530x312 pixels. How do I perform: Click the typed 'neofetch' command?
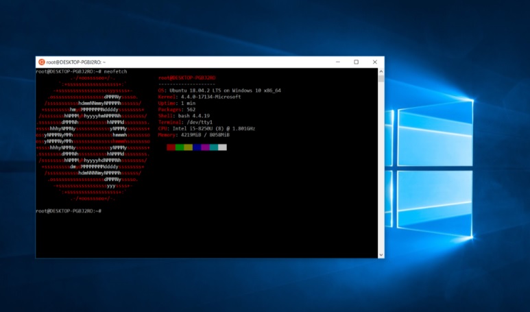click(x=116, y=72)
